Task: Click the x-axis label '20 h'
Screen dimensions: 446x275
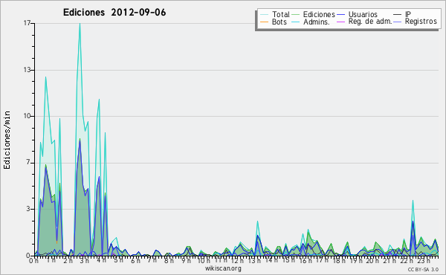Action: point(372,260)
